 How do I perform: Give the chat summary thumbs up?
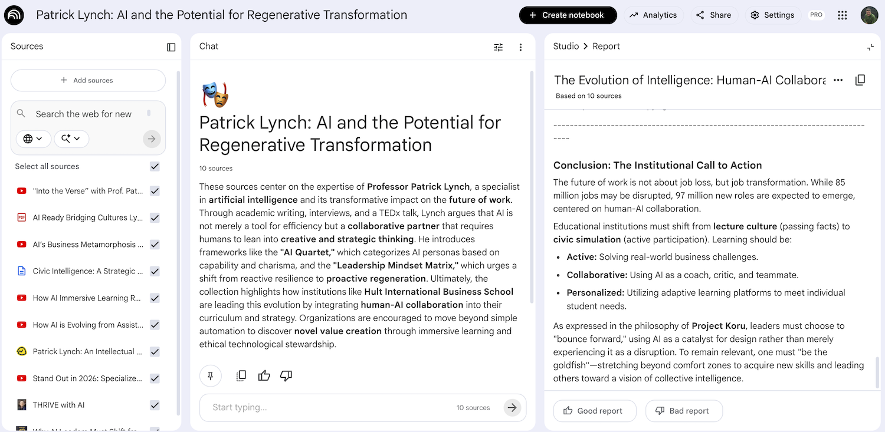[264, 375]
